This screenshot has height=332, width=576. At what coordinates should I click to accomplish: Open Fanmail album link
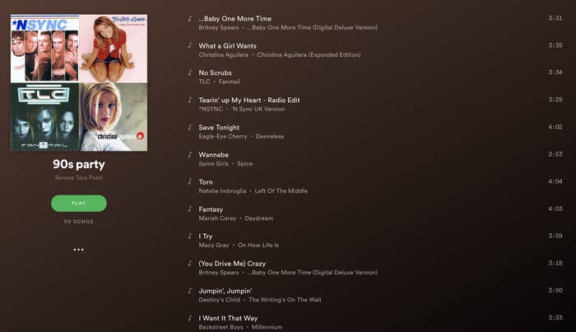(230, 82)
